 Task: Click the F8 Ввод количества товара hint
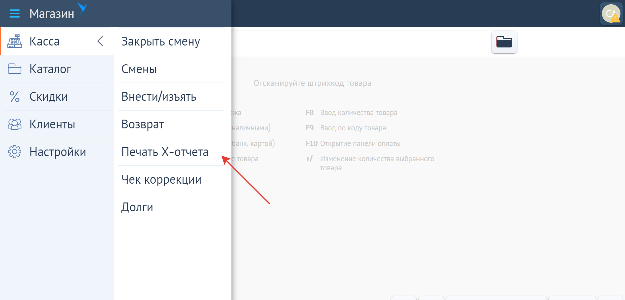351,113
